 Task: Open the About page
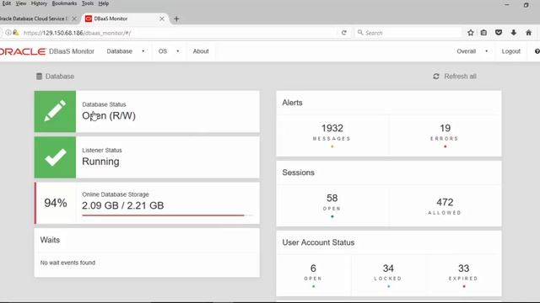[x=201, y=51]
